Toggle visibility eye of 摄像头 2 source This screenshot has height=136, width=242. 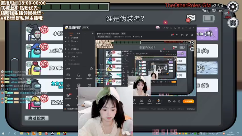point(65,49)
